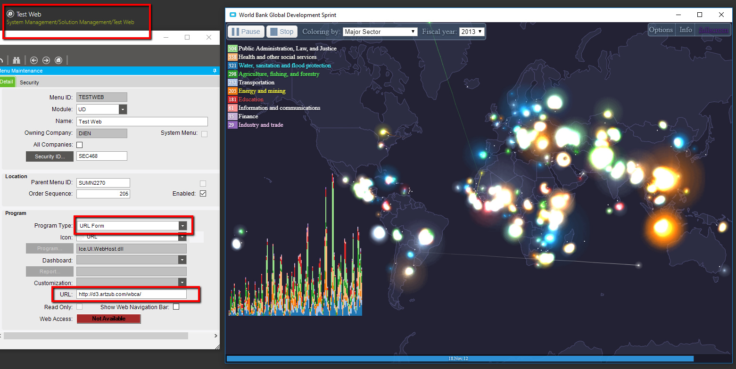This screenshot has width=736, height=369.
Task: Stop the World Bank animation
Action: 281,32
